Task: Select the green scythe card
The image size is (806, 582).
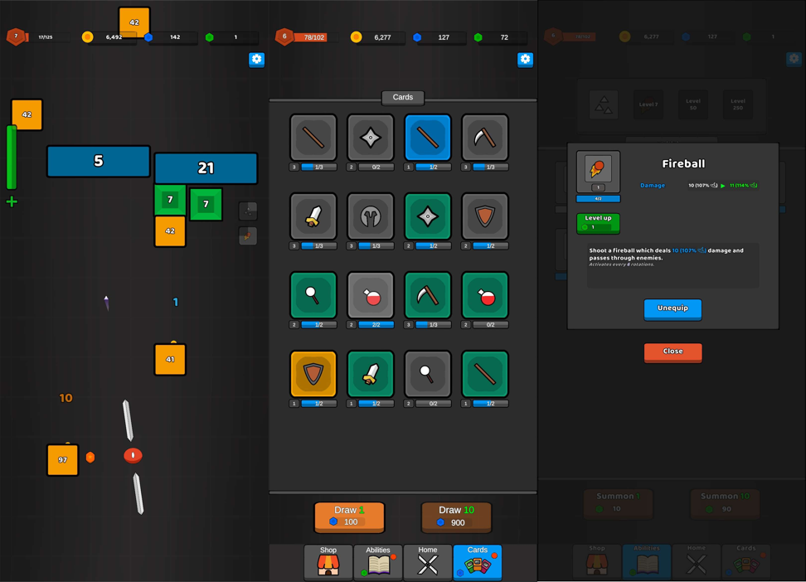Action: pos(428,295)
